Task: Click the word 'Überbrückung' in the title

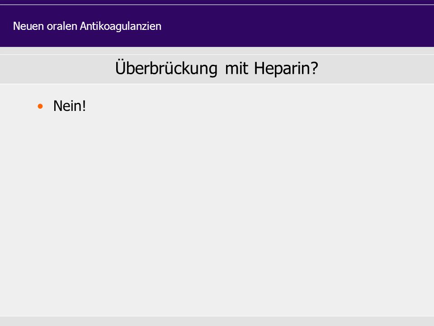Action: click(x=166, y=68)
